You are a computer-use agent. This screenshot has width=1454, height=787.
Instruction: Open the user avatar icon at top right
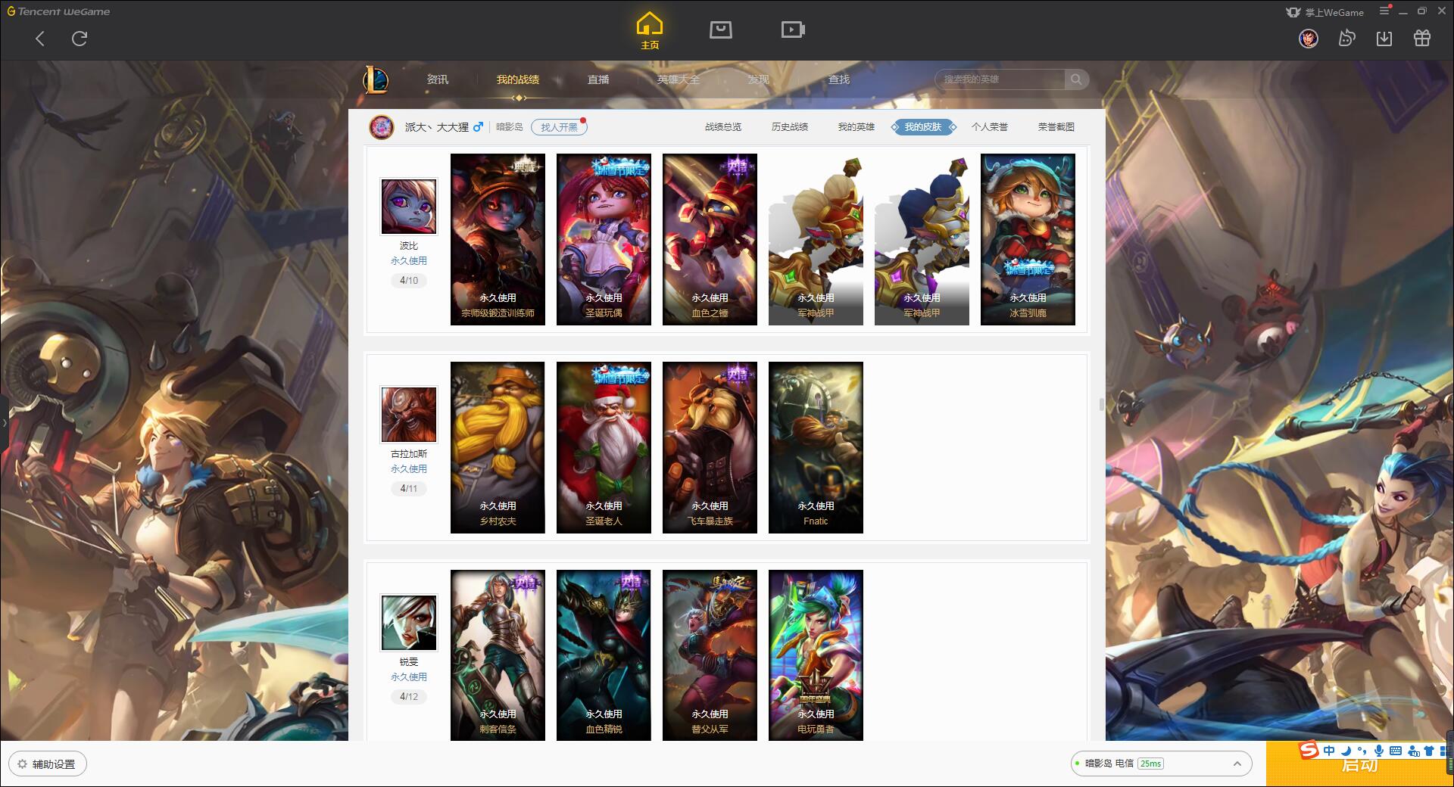(1309, 39)
